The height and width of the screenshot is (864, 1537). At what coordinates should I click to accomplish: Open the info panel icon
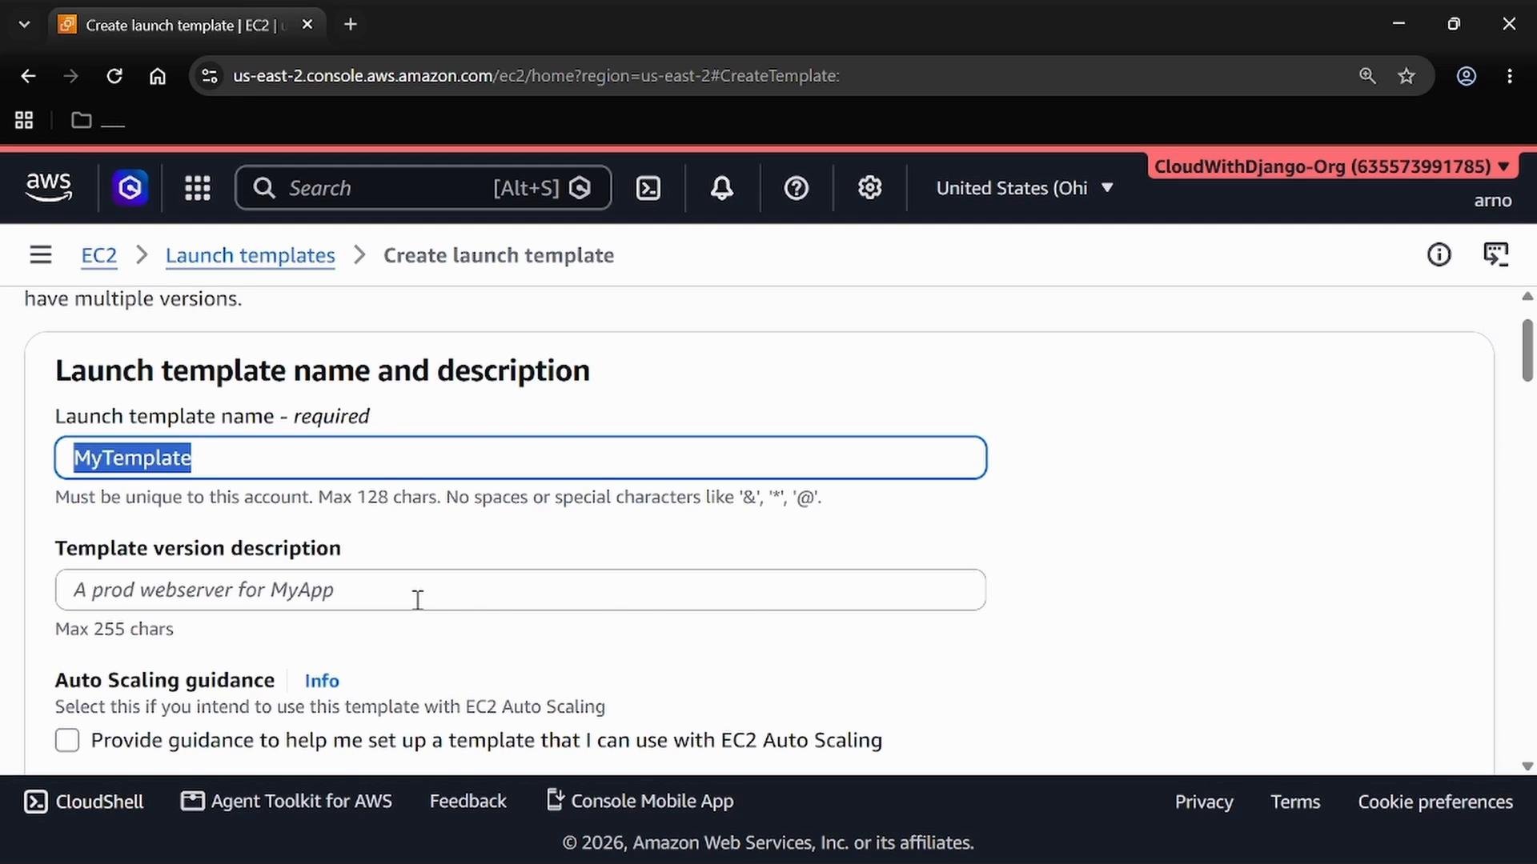pos(1439,255)
